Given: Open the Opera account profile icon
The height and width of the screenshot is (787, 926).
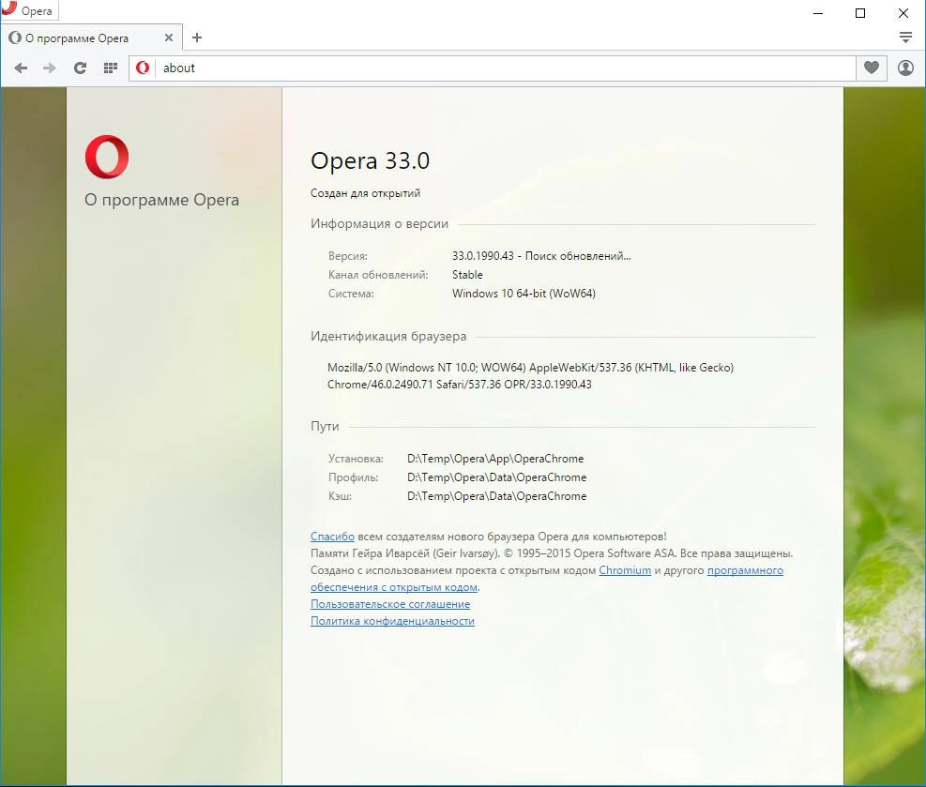Looking at the screenshot, I should 905,68.
